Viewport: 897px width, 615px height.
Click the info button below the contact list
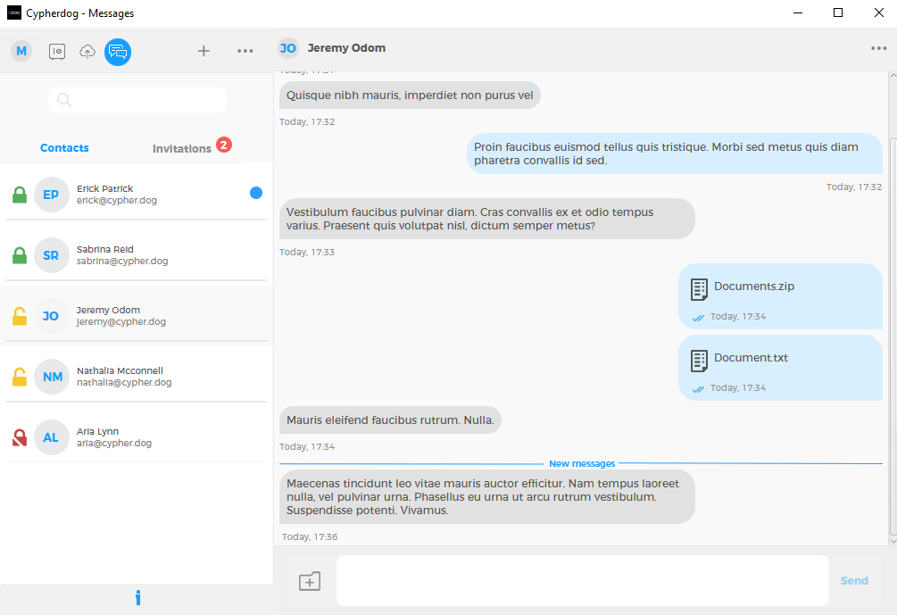pyautogui.click(x=137, y=597)
